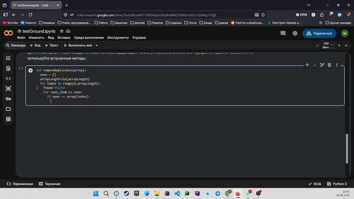Open the Справка menu
354x199 pixels.
point(139,38)
